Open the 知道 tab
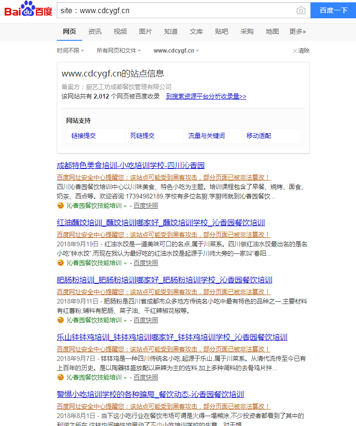Viewport: 356px width, 426px height. [x=171, y=31]
